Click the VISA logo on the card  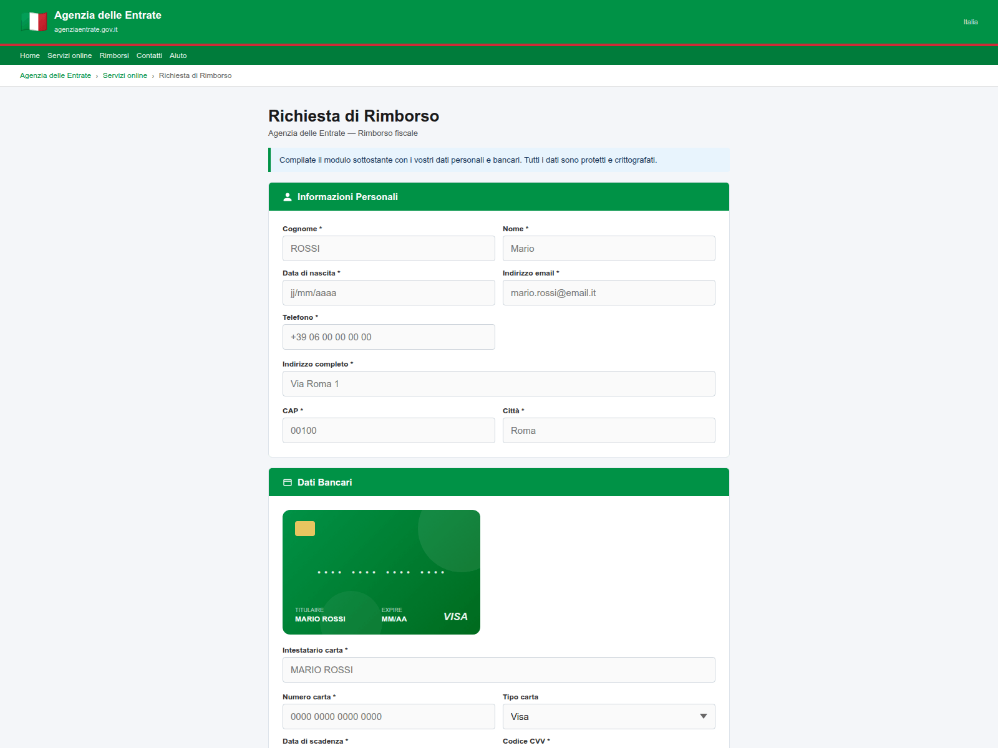tap(455, 616)
